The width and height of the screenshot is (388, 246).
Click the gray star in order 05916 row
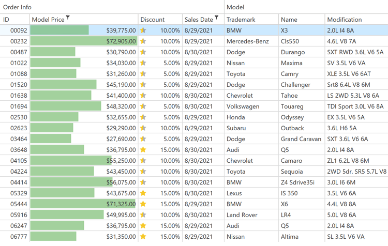click(143, 215)
